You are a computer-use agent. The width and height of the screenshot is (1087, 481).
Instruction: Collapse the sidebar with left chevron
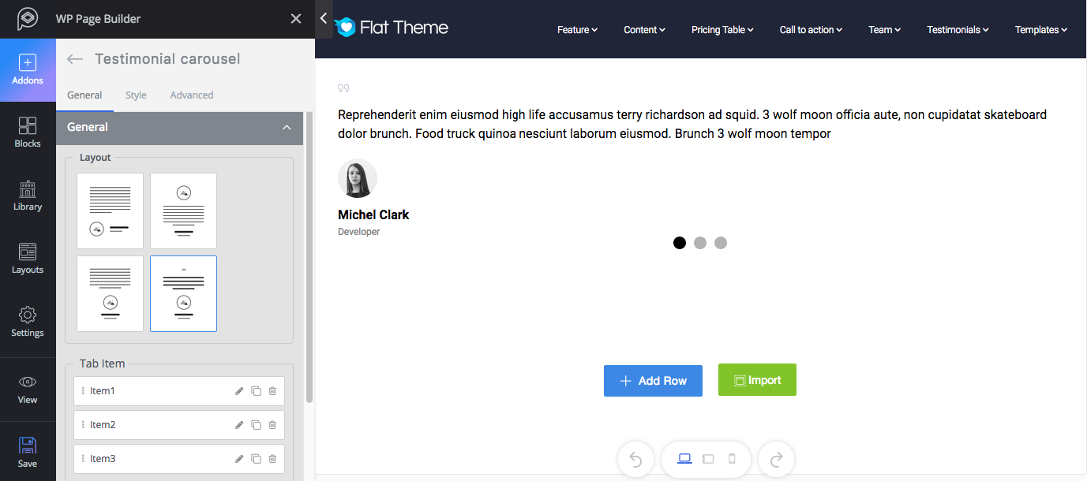pos(324,18)
